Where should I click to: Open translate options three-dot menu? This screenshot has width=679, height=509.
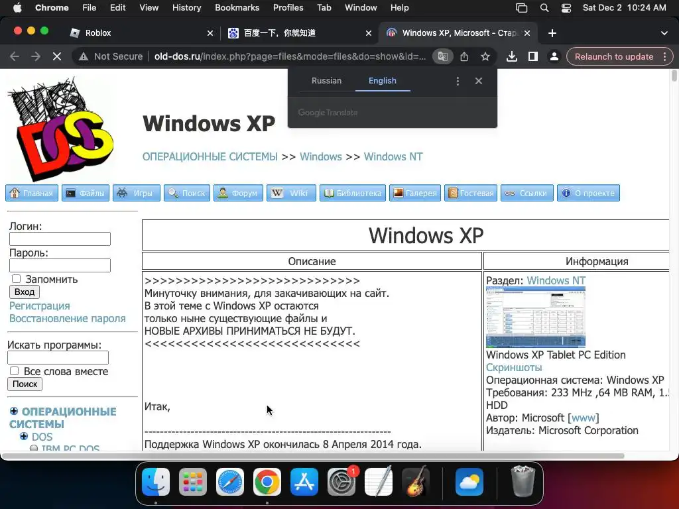tap(458, 81)
